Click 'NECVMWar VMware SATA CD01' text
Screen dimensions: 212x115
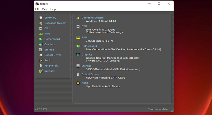(x=105, y=78)
